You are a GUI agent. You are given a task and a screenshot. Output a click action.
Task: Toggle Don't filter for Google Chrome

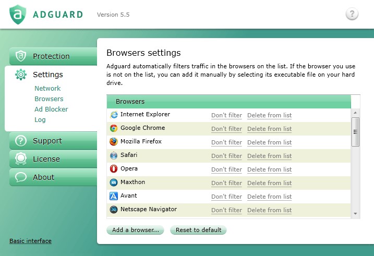point(226,129)
